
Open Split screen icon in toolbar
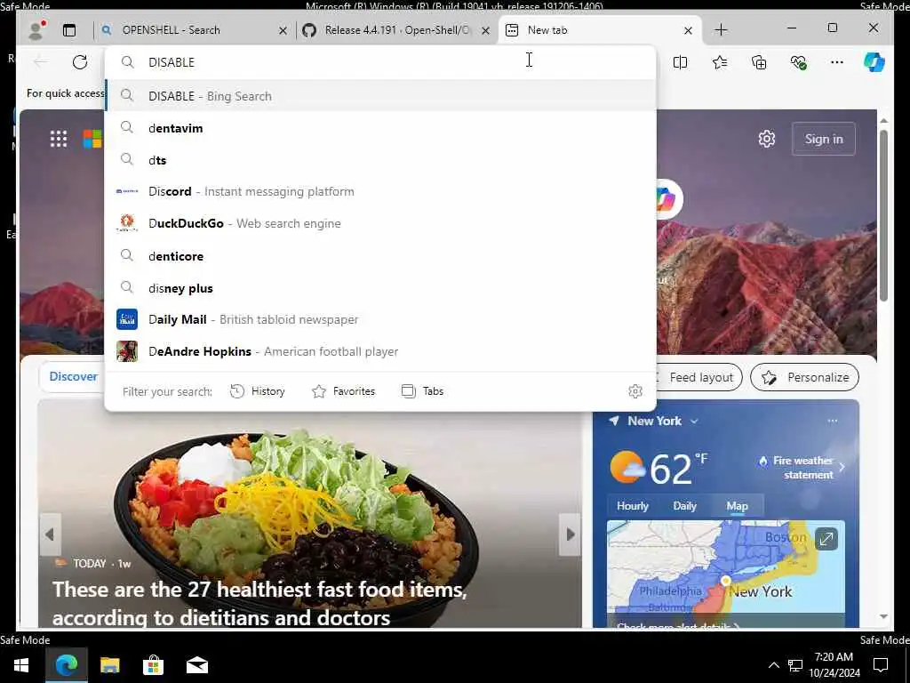[x=680, y=62]
